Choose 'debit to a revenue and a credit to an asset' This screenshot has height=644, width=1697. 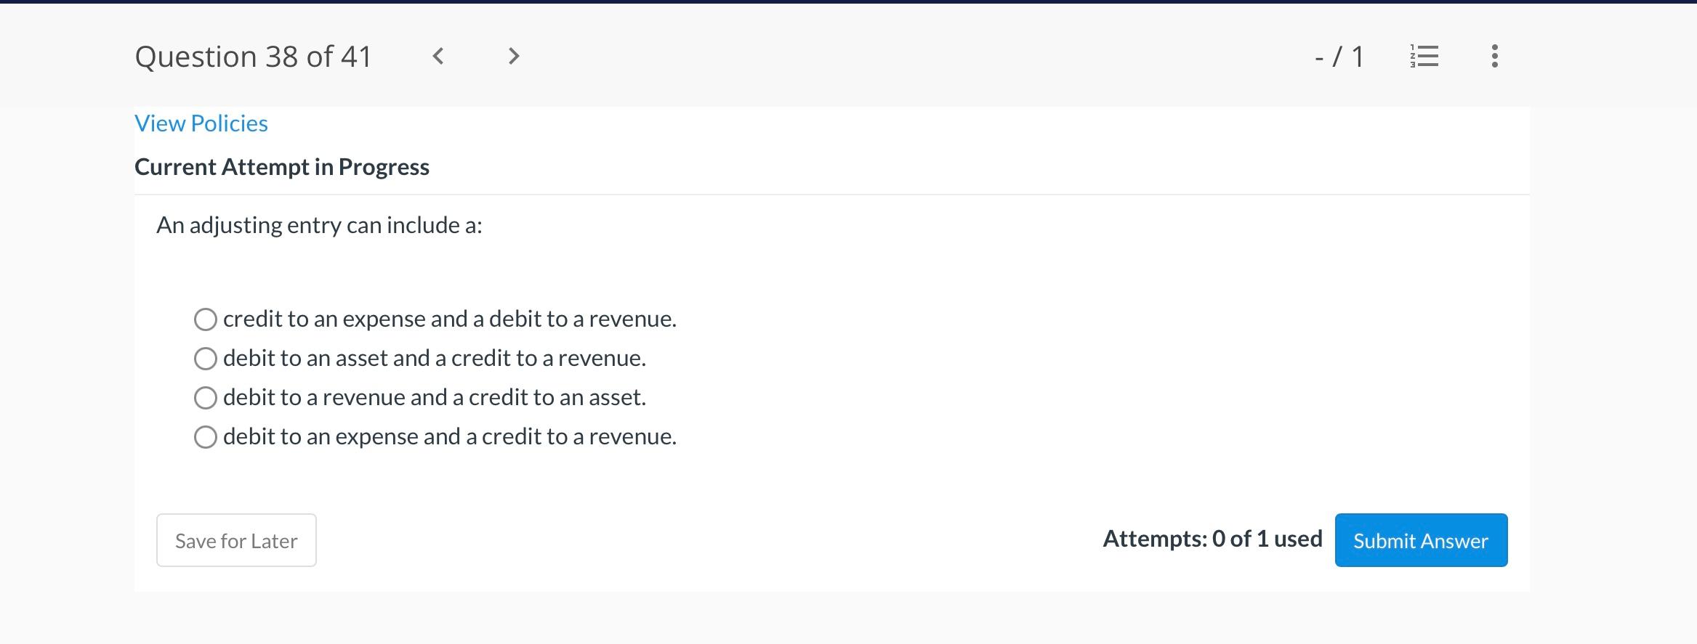pyautogui.click(x=205, y=397)
